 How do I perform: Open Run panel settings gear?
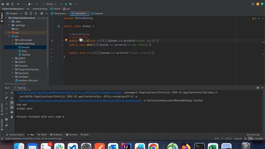258,88
